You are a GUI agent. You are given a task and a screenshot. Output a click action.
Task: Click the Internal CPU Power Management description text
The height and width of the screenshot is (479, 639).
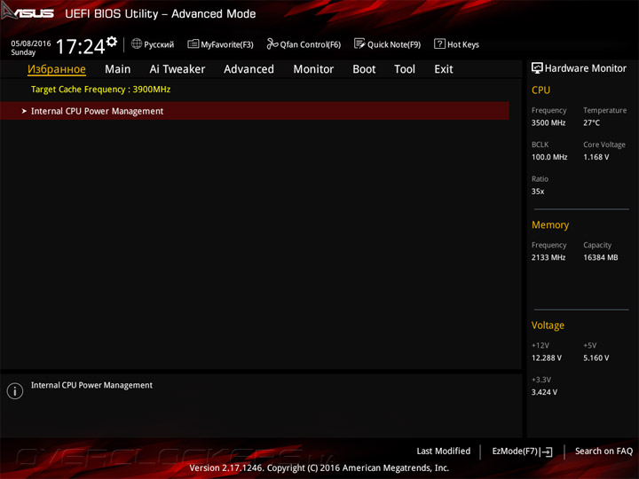tap(91, 385)
